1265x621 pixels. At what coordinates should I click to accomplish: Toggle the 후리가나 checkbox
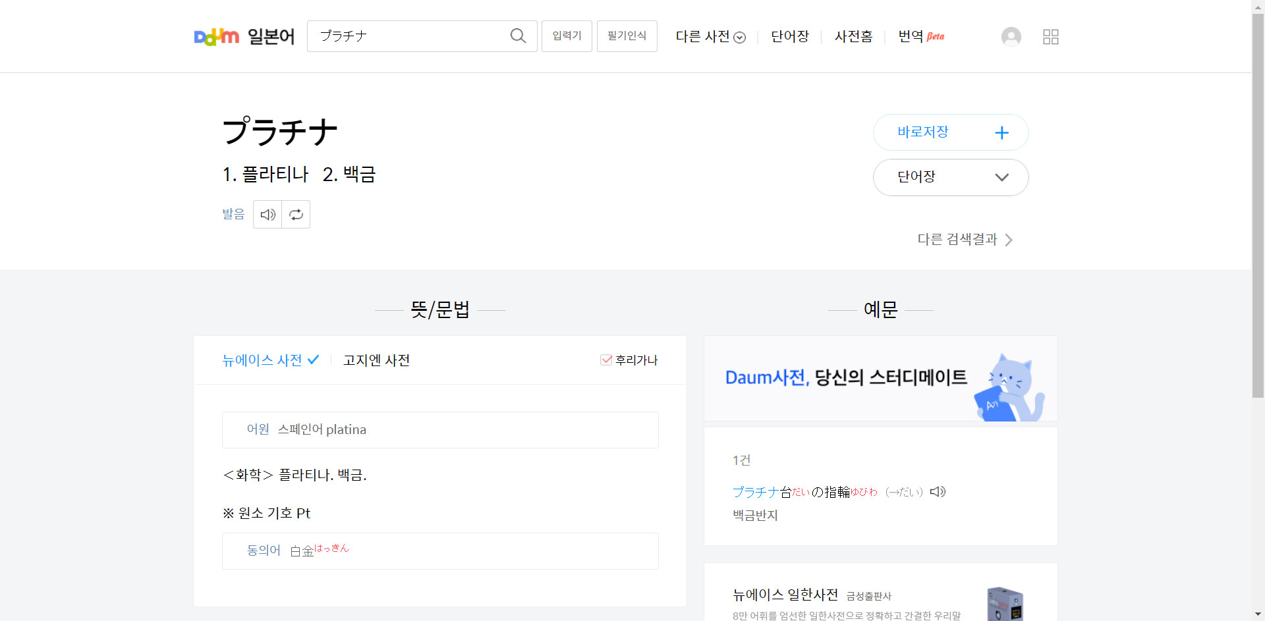(x=606, y=360)
